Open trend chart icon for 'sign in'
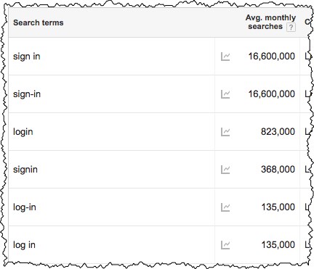This screenshot has height=269, width=314. 225,57
